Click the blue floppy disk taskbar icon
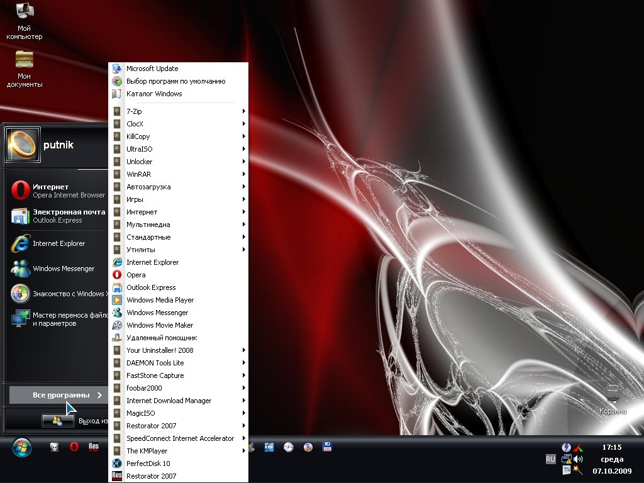This screenshot has height=483, width=644. tap(327, 447)
